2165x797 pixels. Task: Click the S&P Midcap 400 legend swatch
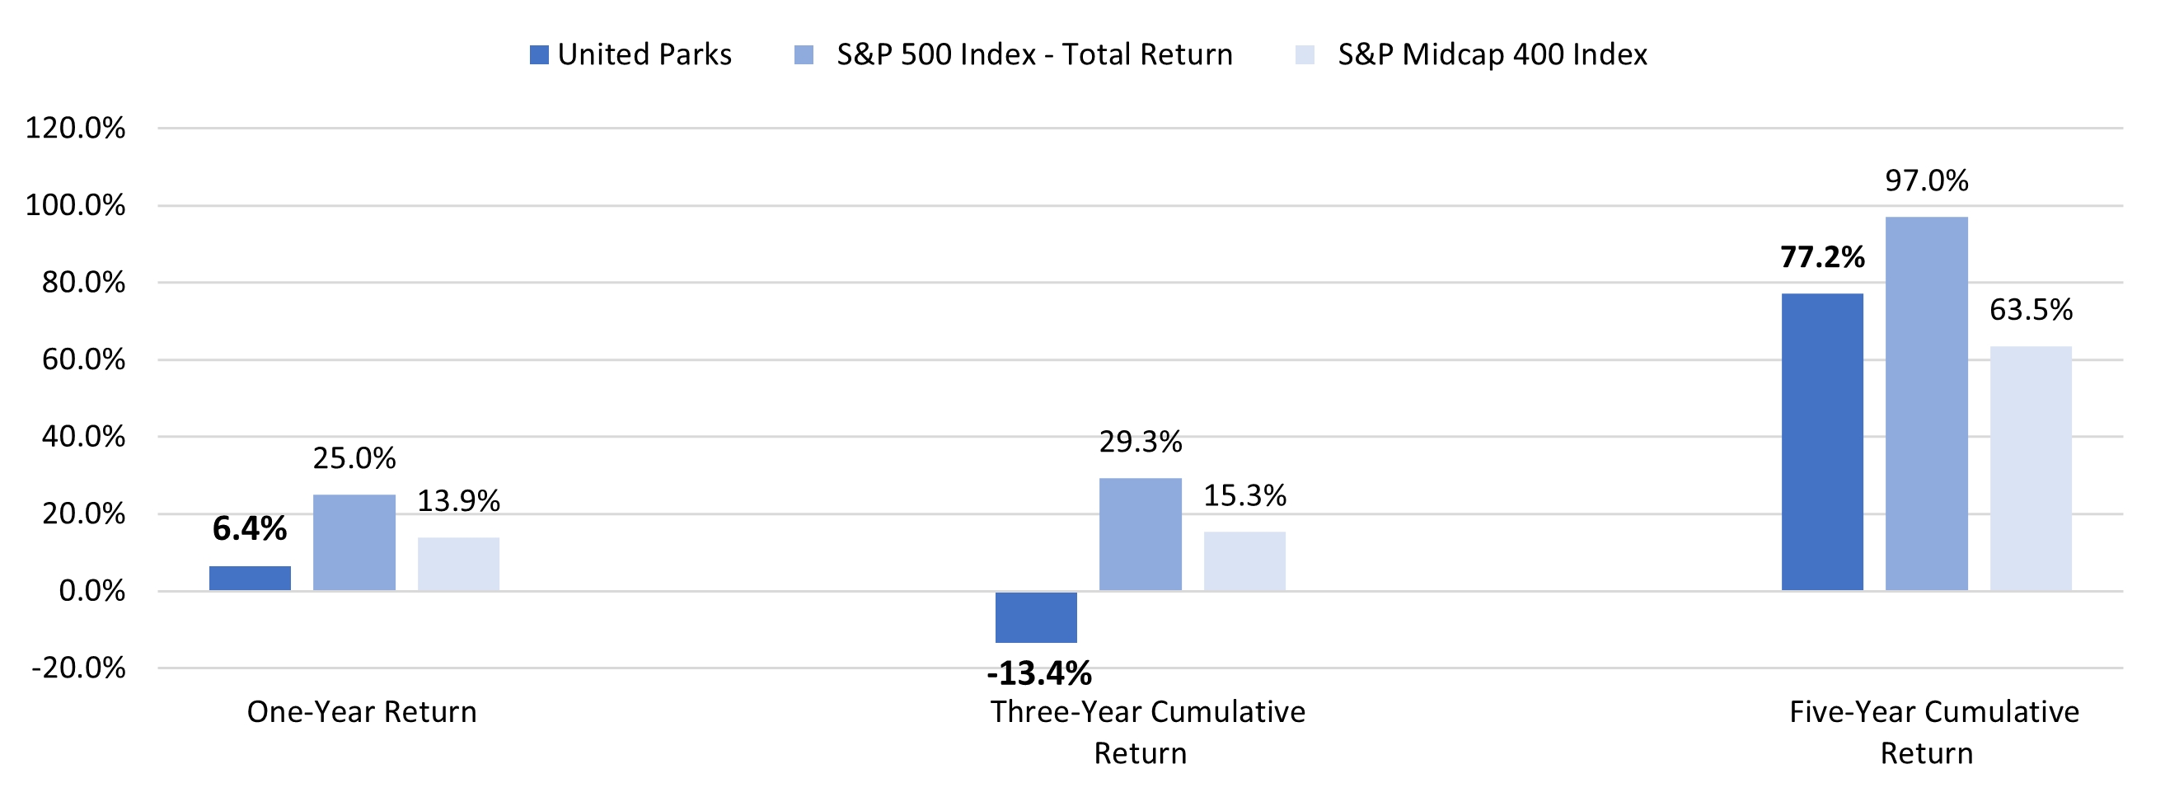click(x=1305, y=55)
